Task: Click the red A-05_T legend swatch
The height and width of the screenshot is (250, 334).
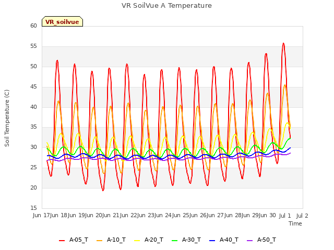Action: [x=62, y=241]
